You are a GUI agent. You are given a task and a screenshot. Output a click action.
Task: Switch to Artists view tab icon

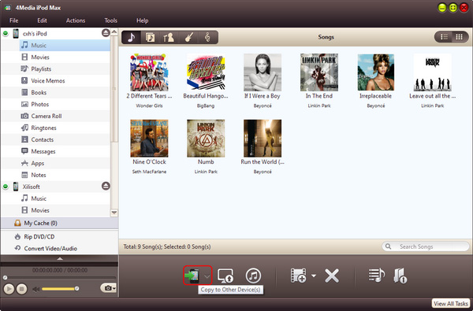(x=169, y=37)
